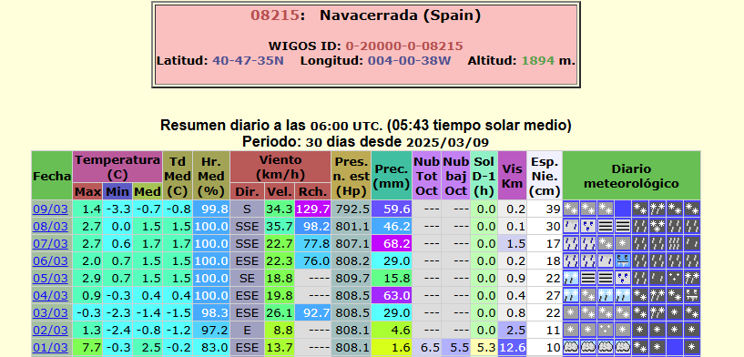Open the 05/03 date link

pyautogui.click(x=50, y=278)
